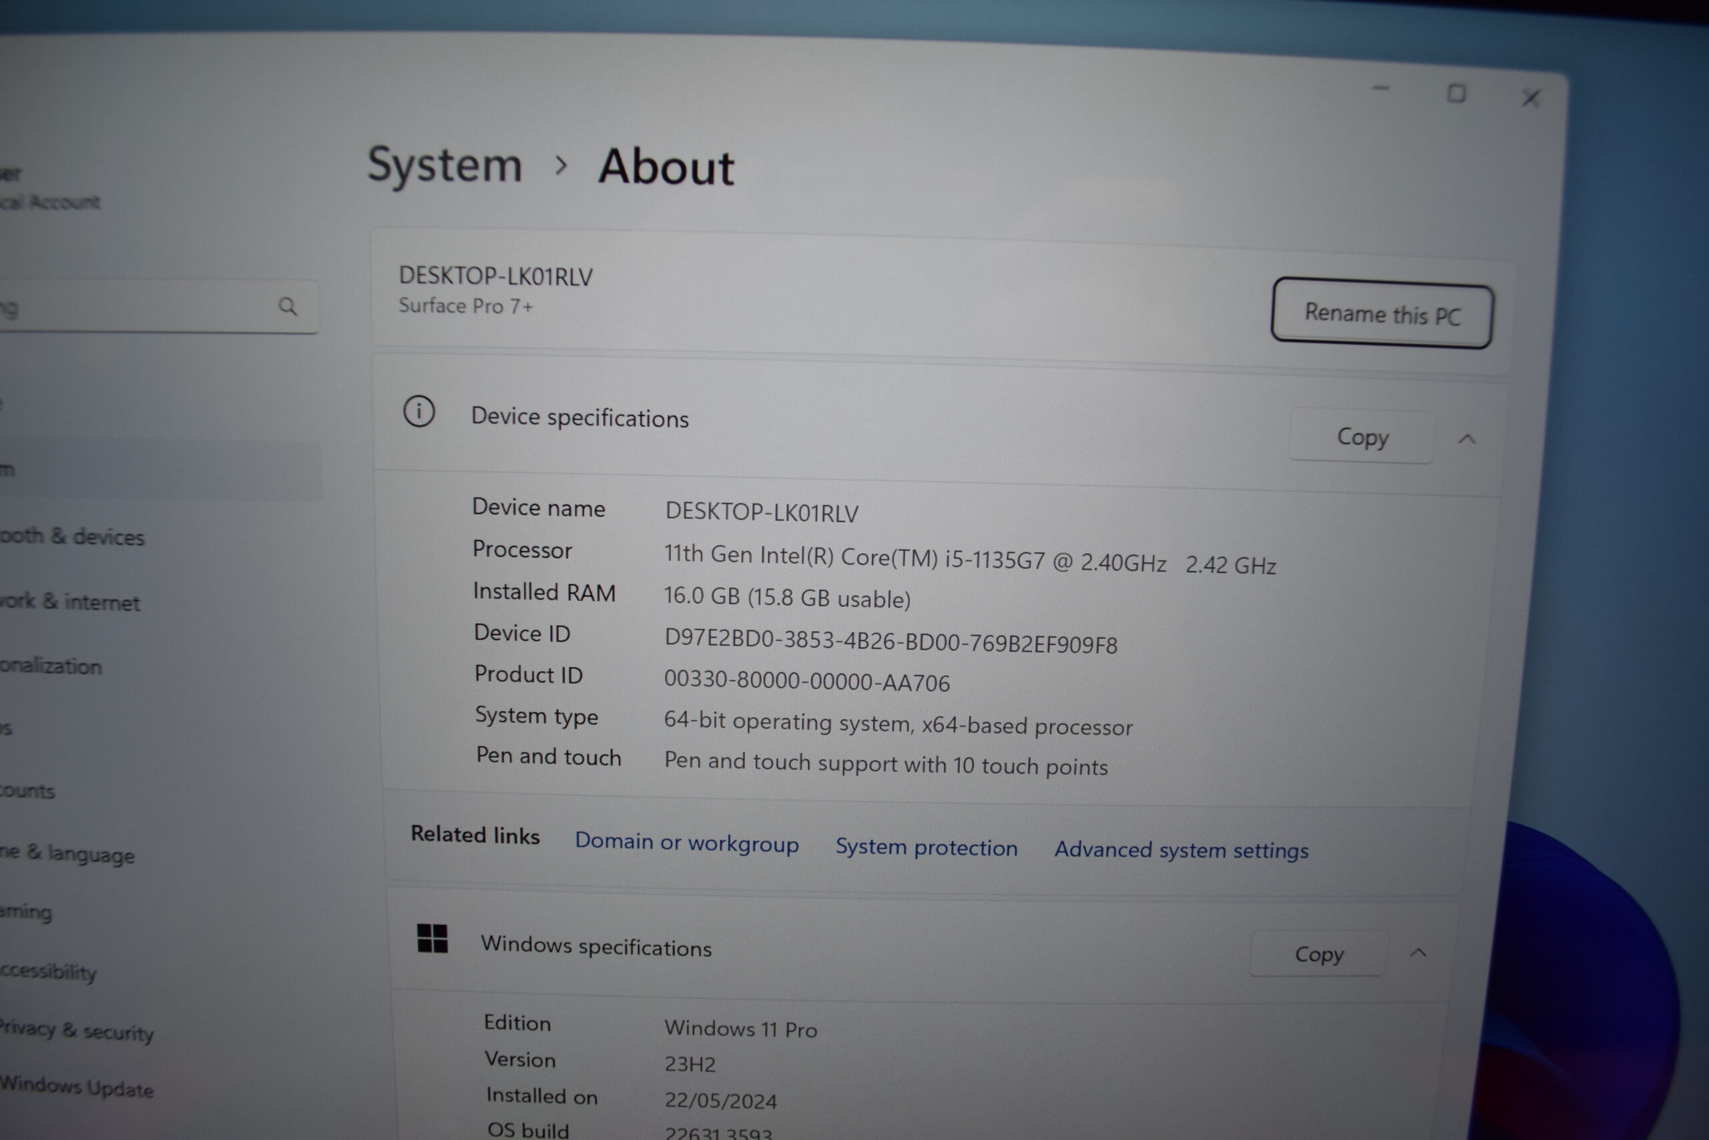
Task: Click the Installed on date 22/05/2024
Action: coord(720,1101)
